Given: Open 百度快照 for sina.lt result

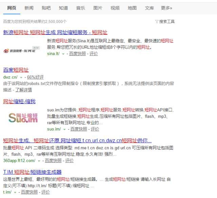Looking at the screenshot, I should click(77, 53).
